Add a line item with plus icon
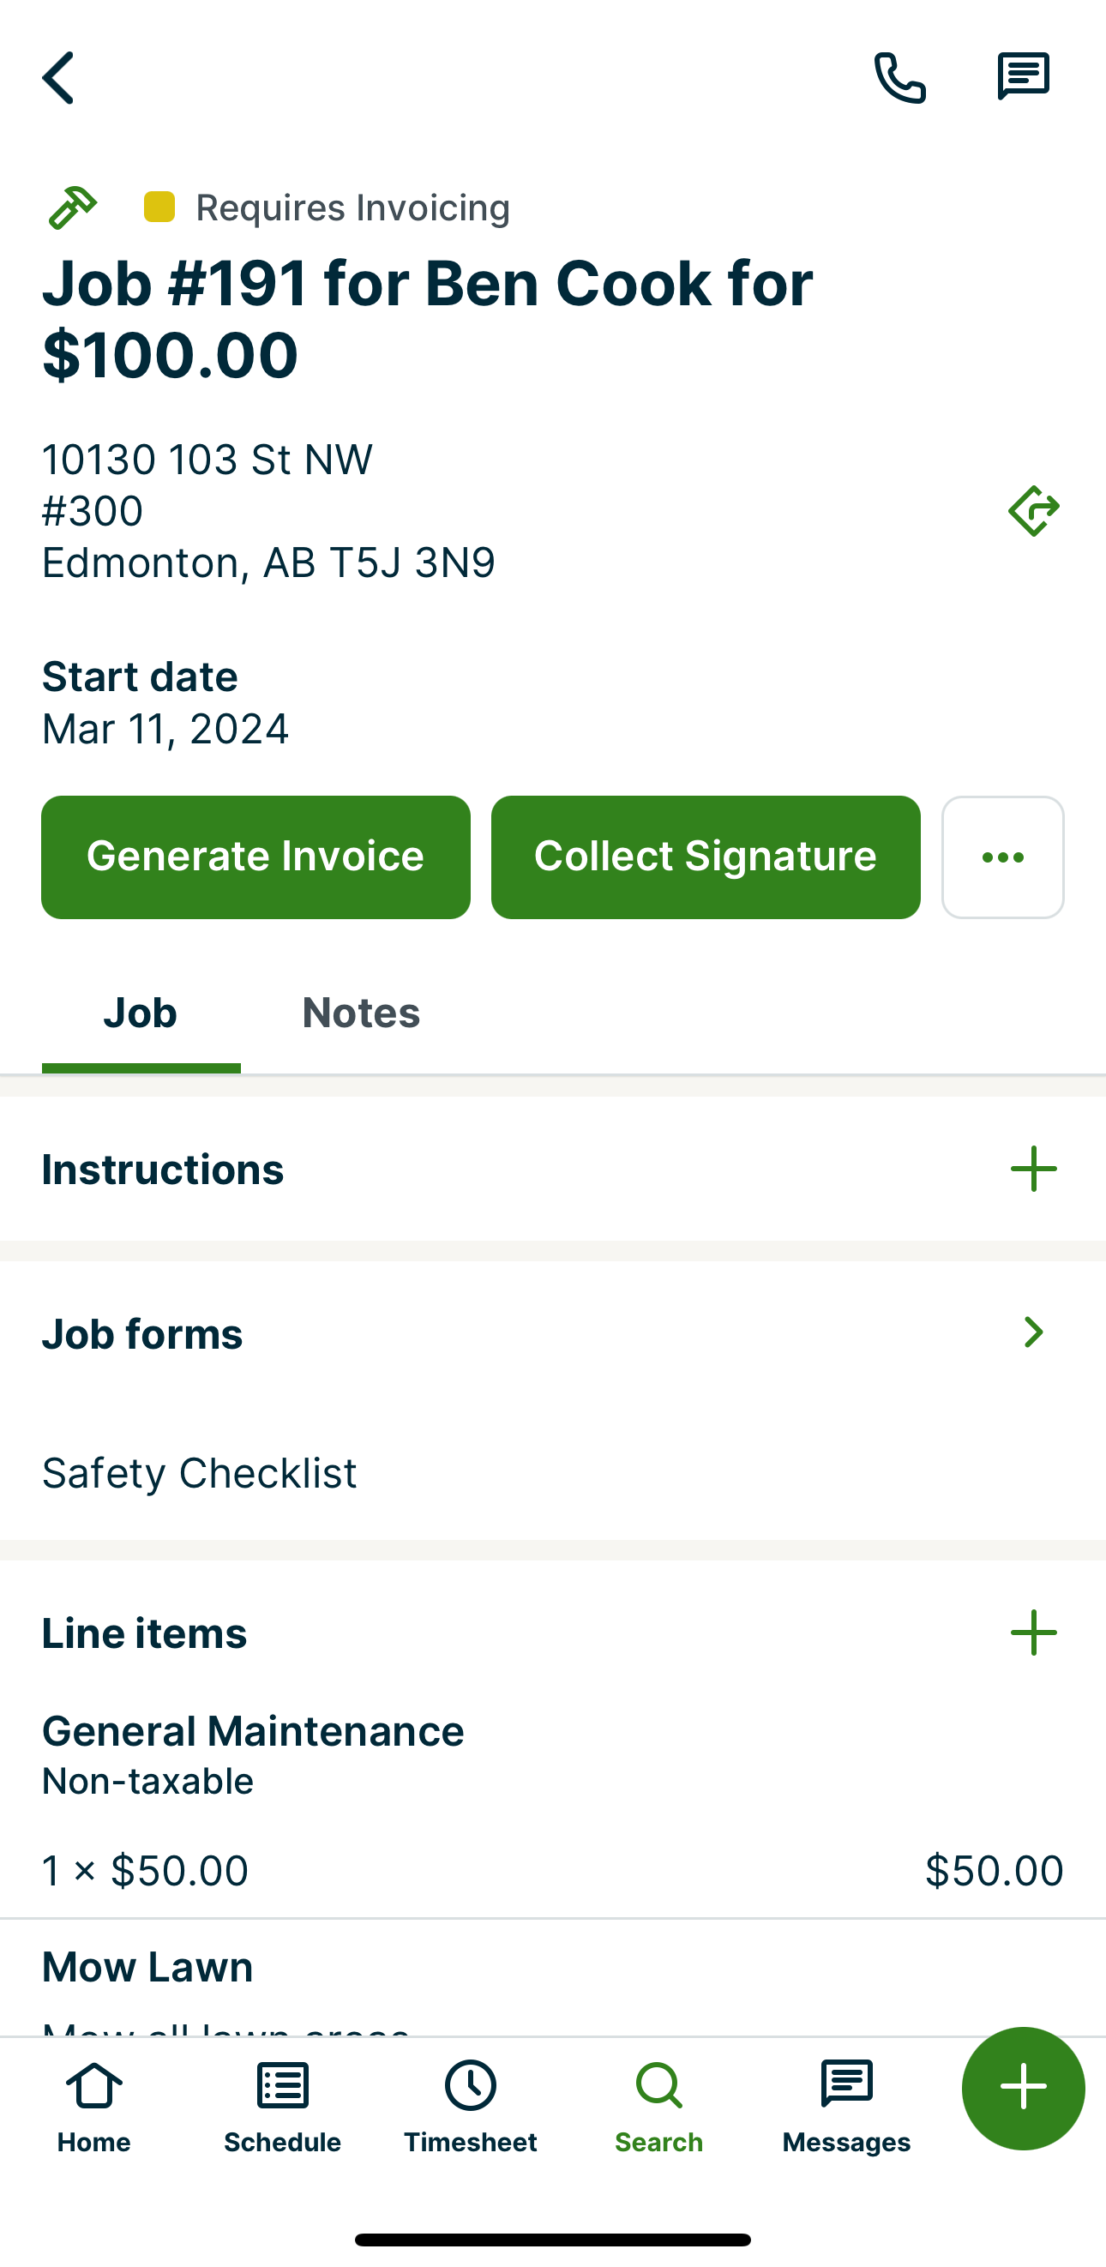The height and width of the screenshot is (2267, 1106). 1033,1633
